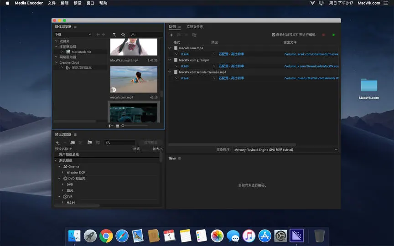Collapse the 收藏夹 tree section

click(x=56, y=41)
